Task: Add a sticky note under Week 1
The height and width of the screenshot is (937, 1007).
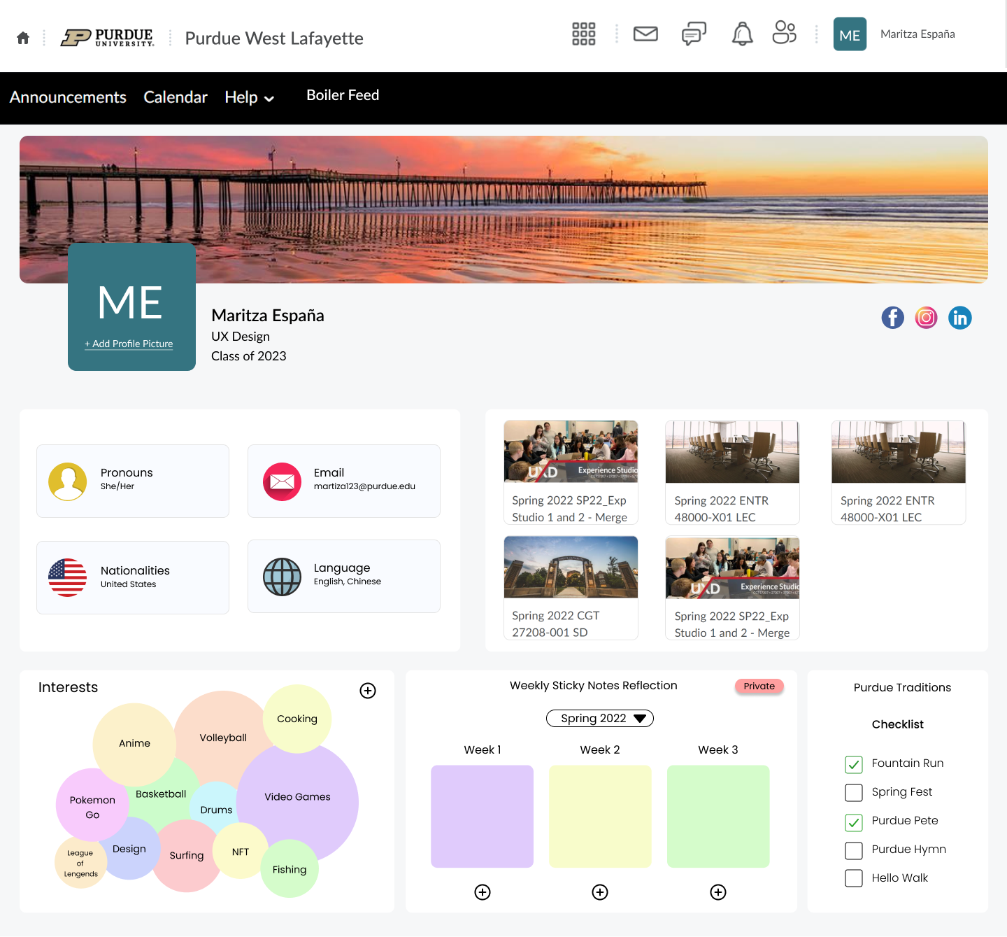Action: point(483,892)
